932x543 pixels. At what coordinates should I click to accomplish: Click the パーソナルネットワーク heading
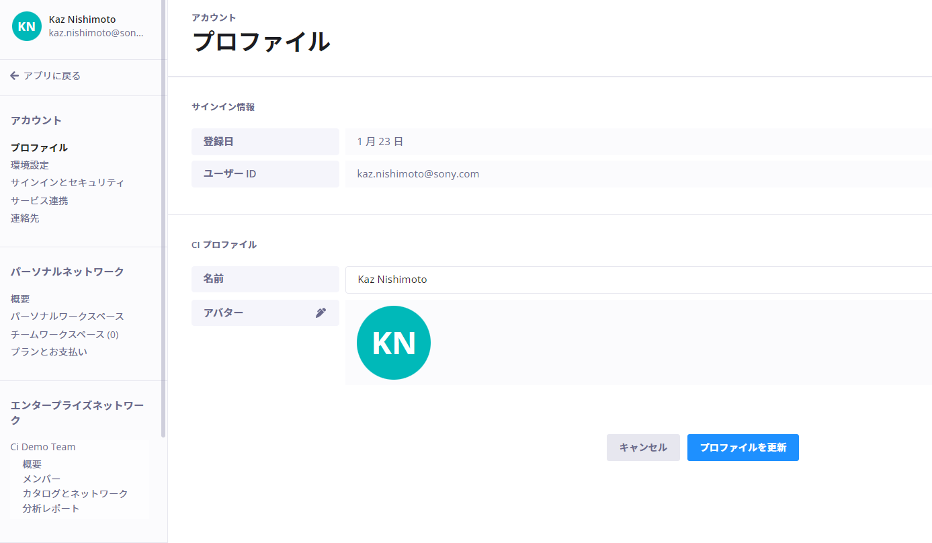(67, 272)
